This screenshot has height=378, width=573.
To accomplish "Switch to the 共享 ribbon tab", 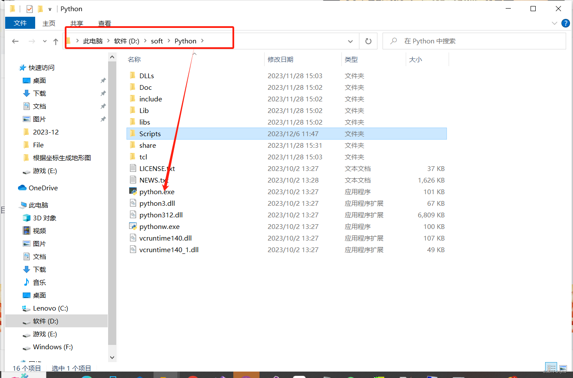I will [77, 24].
